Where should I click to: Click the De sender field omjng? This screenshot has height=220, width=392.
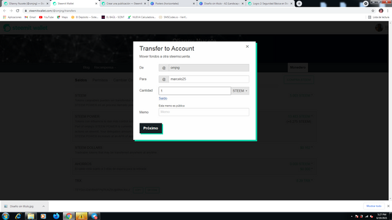(x=209, y=68)
